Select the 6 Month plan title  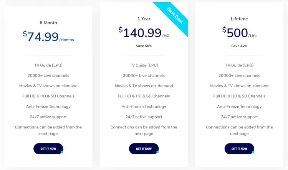[x=48, y=23]
